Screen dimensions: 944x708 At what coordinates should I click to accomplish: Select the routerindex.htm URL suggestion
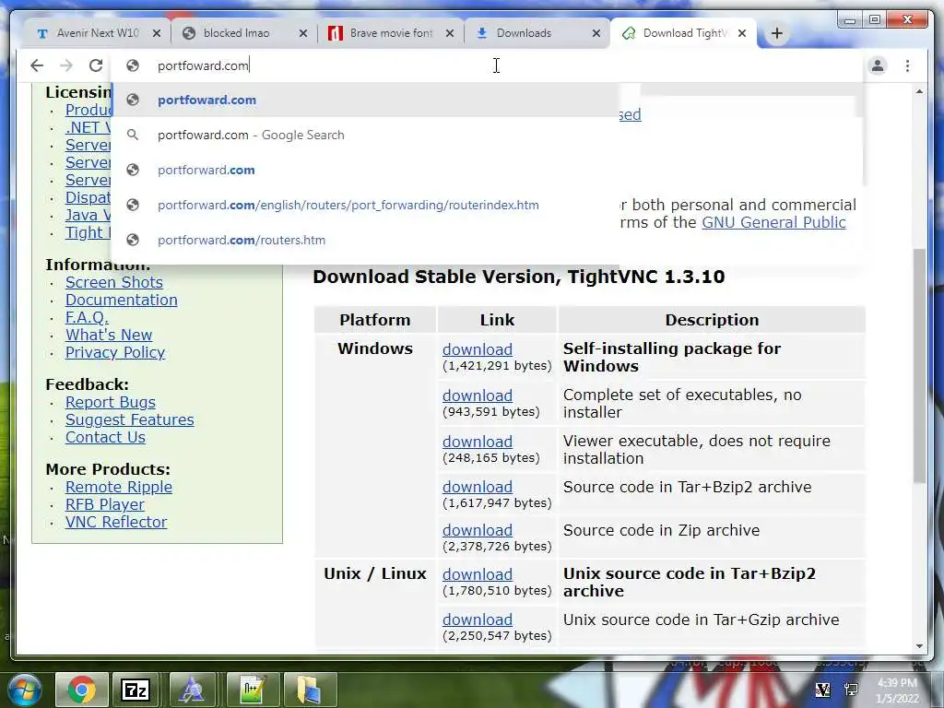point(365,205)
